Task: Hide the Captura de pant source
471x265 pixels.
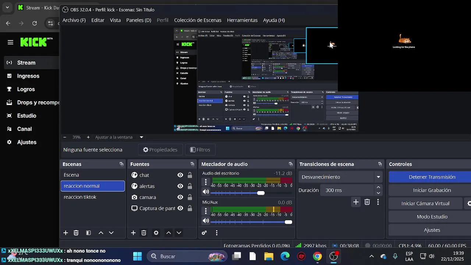Action: (x=180, y=208)
